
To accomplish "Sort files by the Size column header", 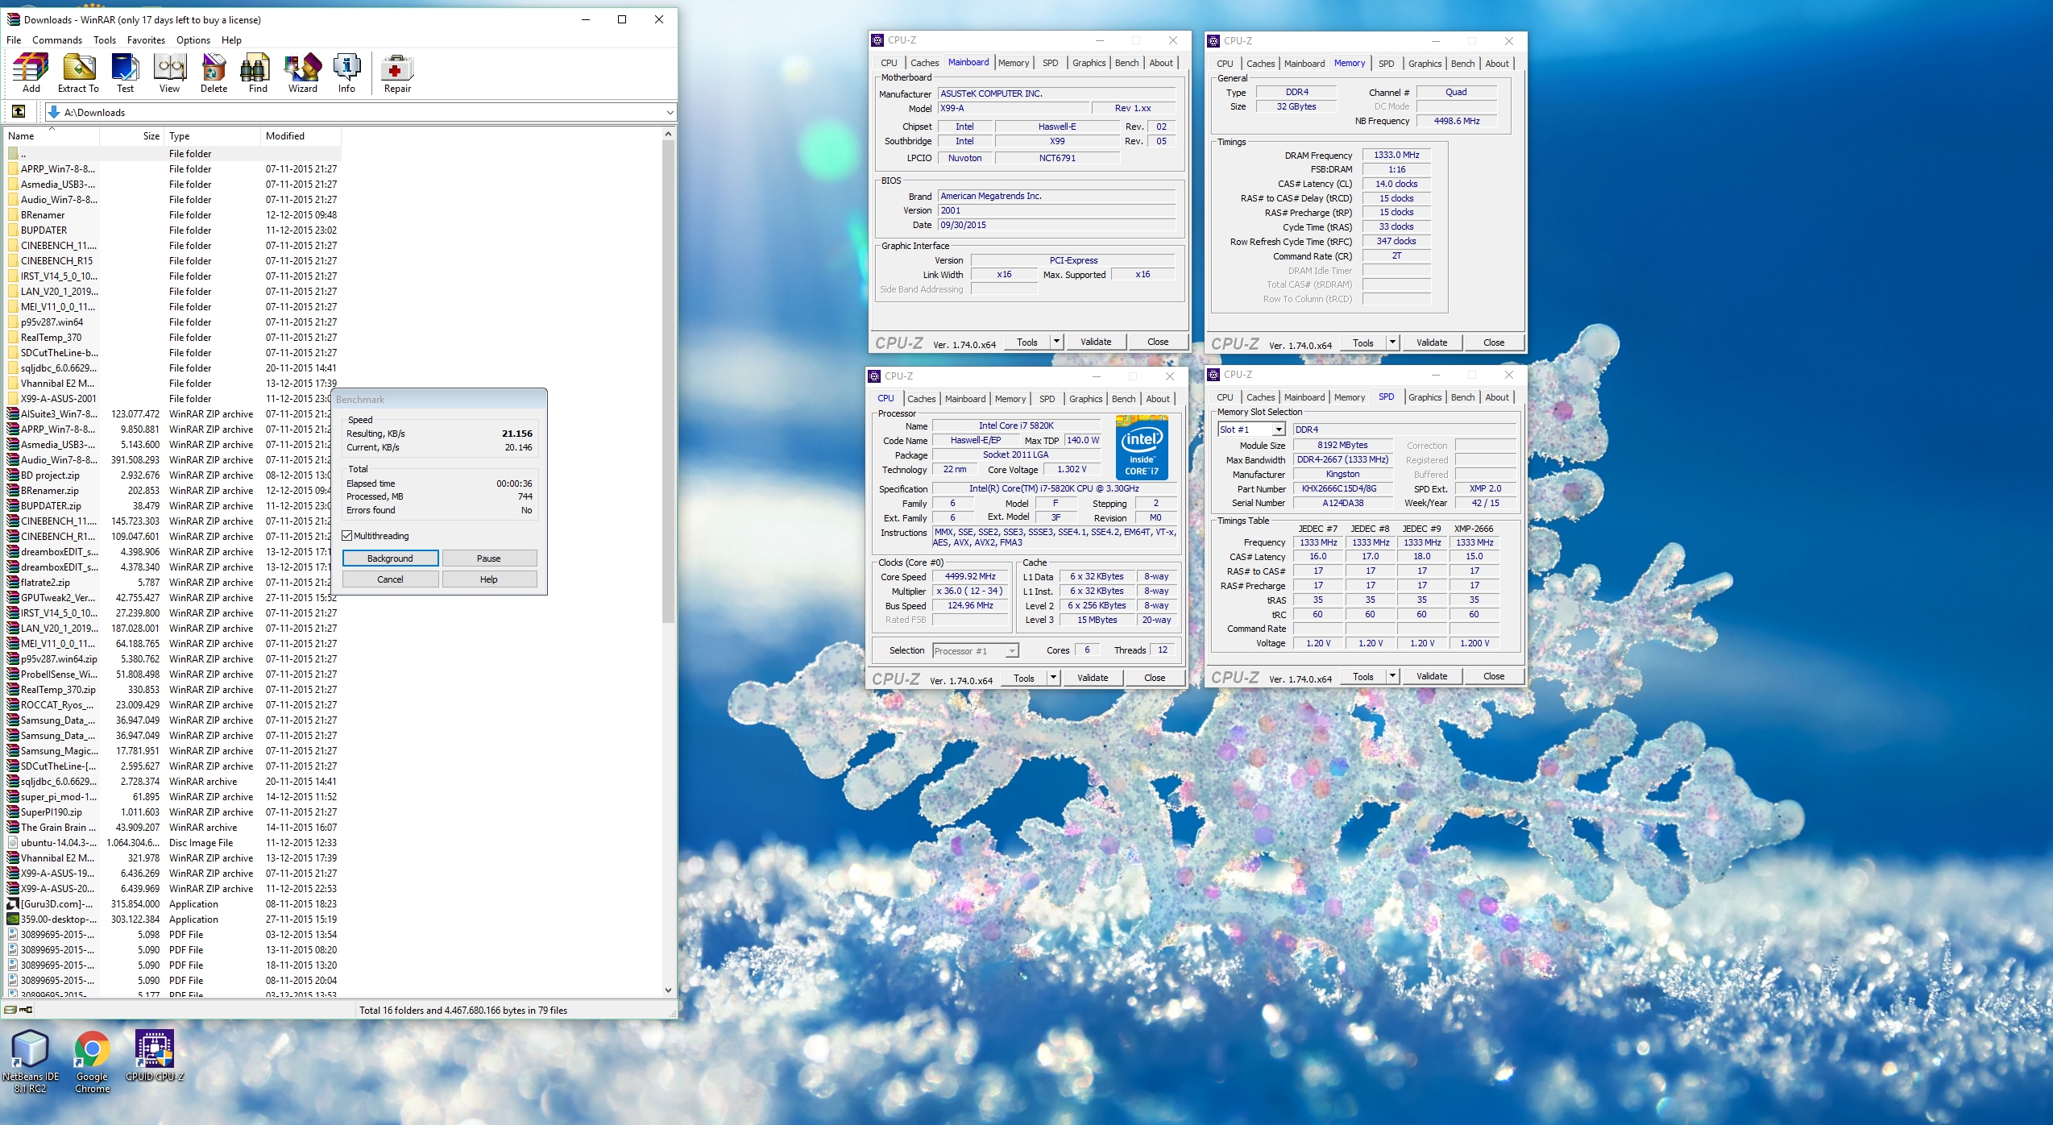I will (132, 136).
